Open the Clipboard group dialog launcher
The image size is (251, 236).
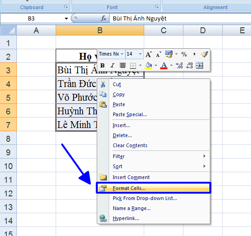pyautogui.click(x=66, y=7)
